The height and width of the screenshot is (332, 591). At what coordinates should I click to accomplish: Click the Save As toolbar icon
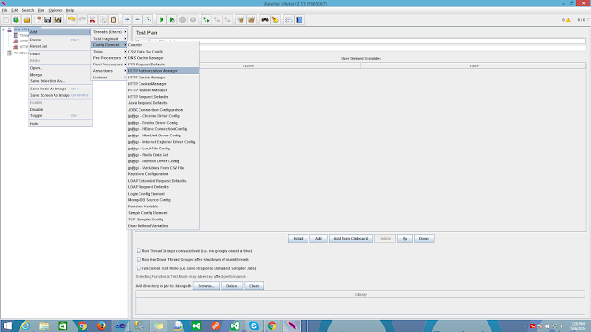coord(58,19)
